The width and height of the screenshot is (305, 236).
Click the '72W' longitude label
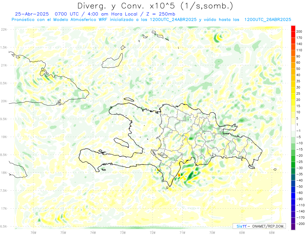click(x=152, y=233)
